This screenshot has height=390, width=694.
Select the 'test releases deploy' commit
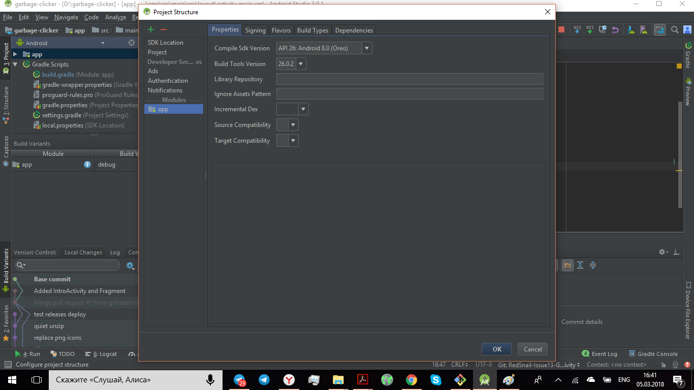60,314
